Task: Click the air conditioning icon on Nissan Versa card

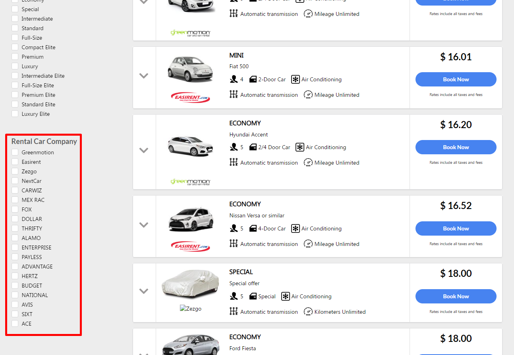Action: click(x=295, y=228)
